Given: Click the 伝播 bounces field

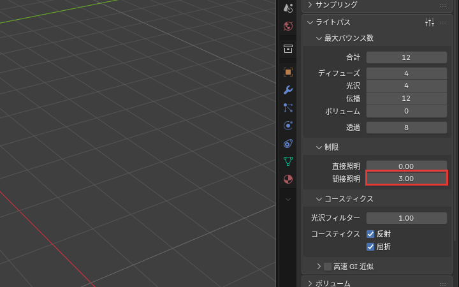Looking at the screenshot, I should point(407,98).
